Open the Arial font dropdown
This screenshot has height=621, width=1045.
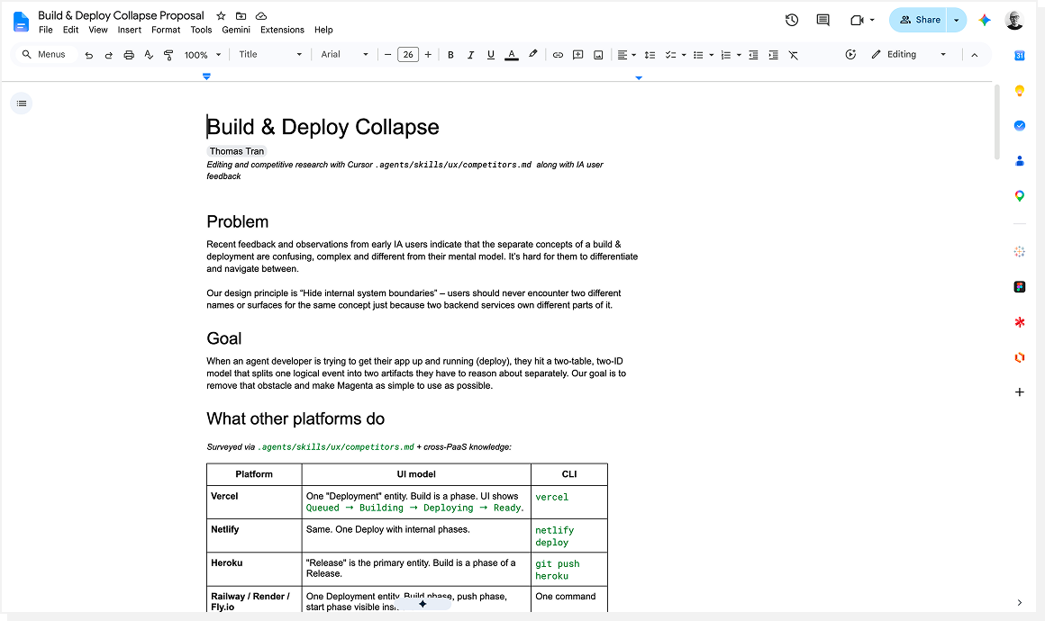point(344,55)
